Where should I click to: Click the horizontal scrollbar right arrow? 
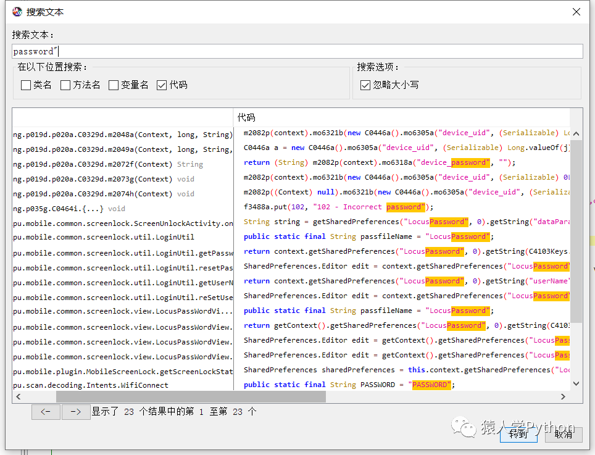click(563, 396)
